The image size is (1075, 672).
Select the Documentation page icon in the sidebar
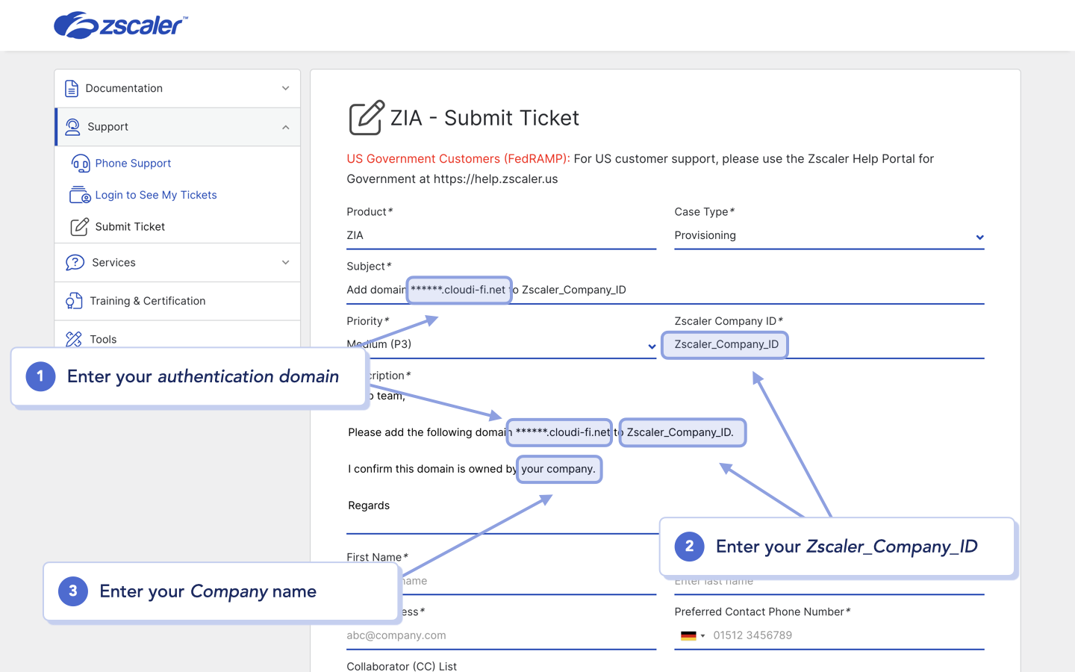(72, 88)
